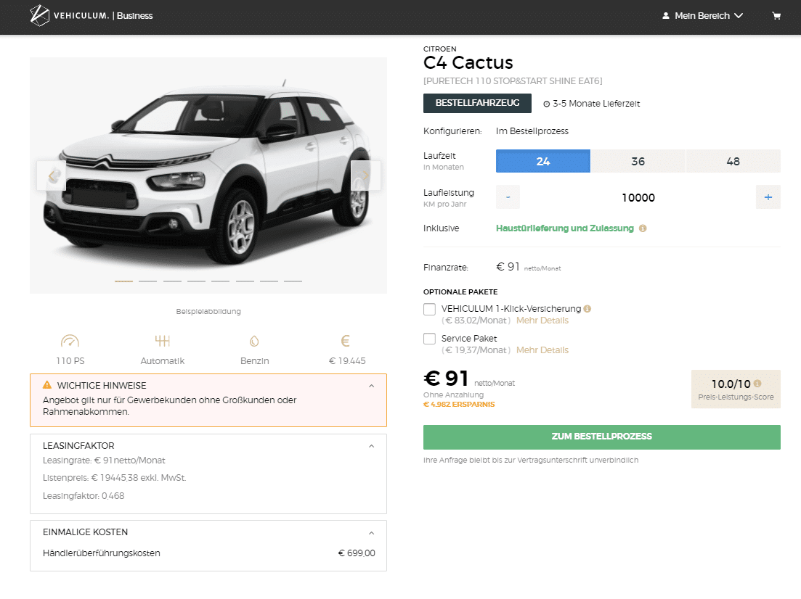Open the shopping cart
Screen dimensions: 801x599
tap(776, 16)
